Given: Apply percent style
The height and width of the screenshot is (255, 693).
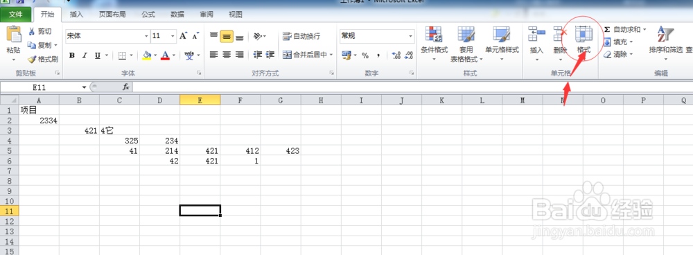Looking at the screenshot, I should [365, 55].
